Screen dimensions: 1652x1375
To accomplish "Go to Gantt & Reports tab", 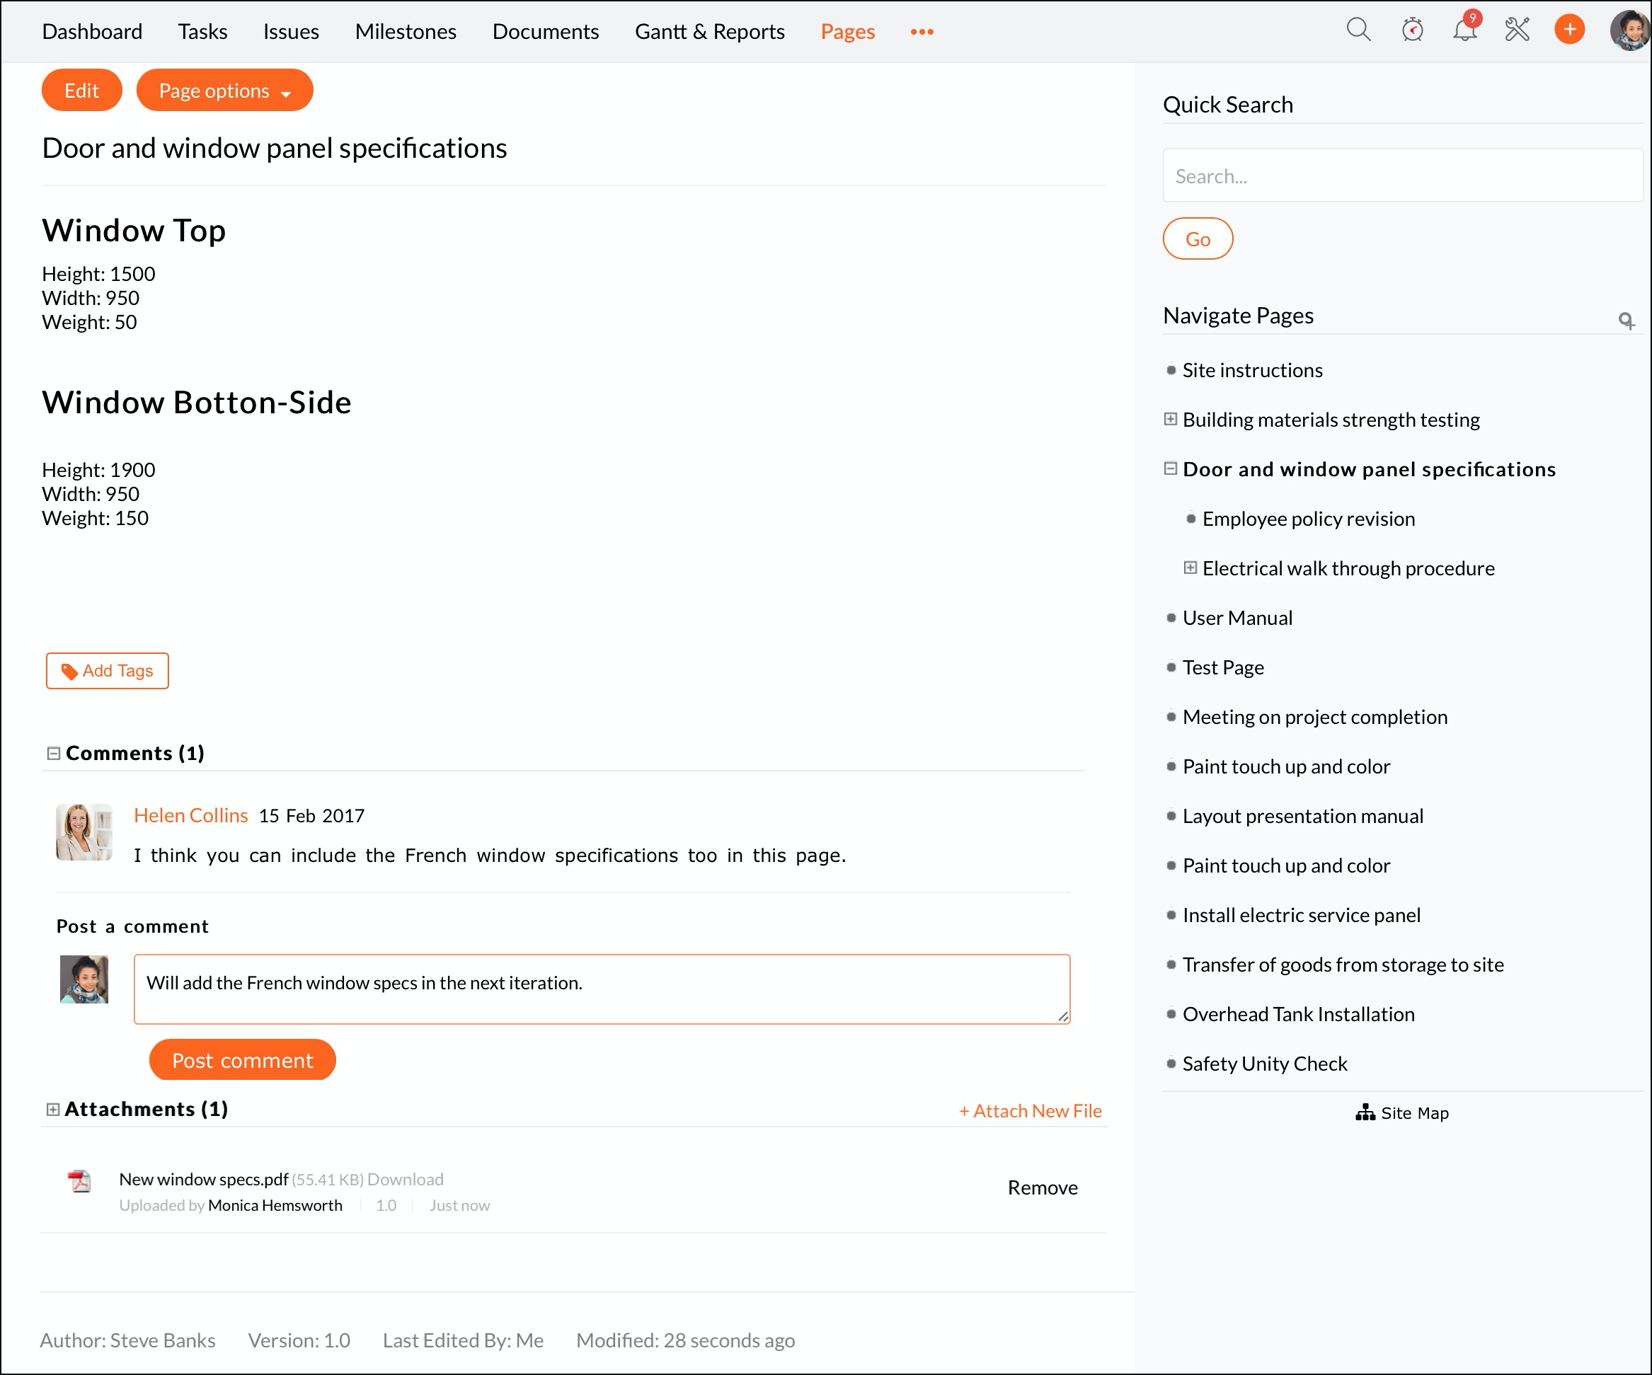I will [x=710, y=31].
